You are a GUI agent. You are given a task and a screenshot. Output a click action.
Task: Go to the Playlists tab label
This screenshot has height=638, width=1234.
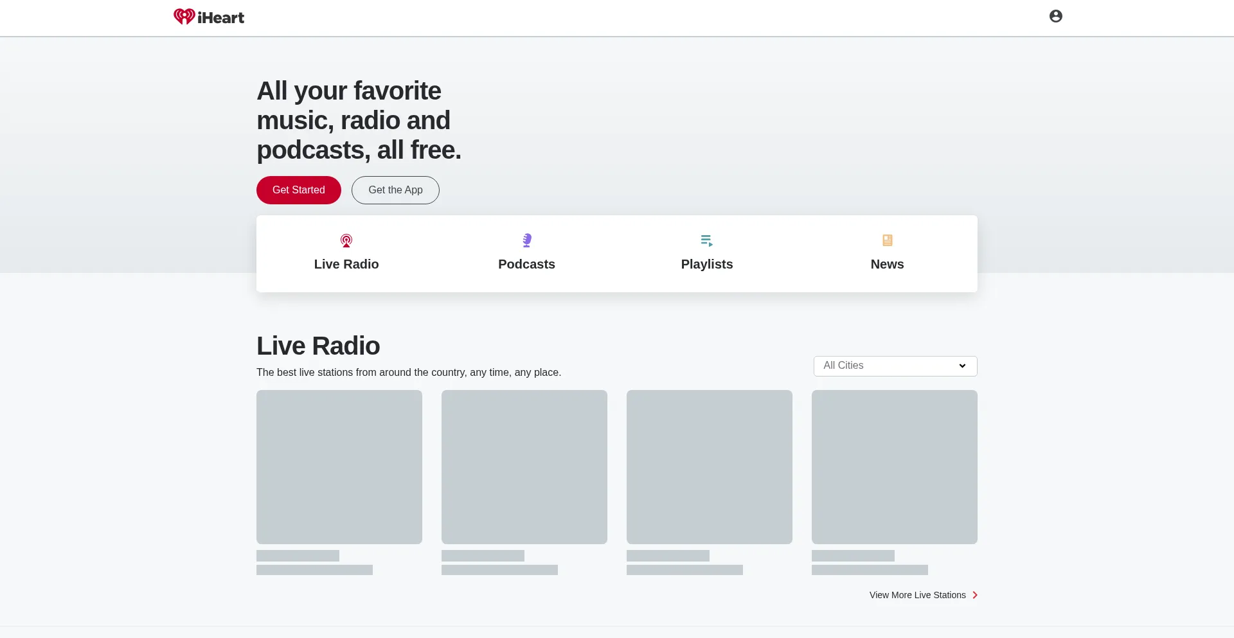tap(707, 264)
